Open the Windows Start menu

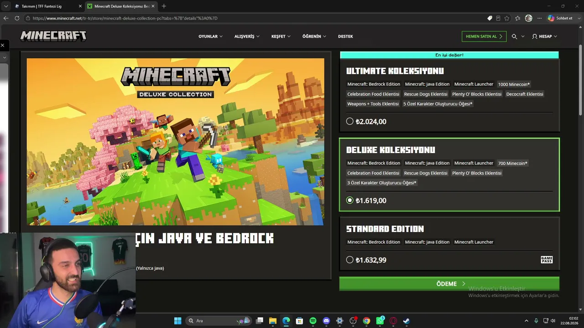point(177,321)
